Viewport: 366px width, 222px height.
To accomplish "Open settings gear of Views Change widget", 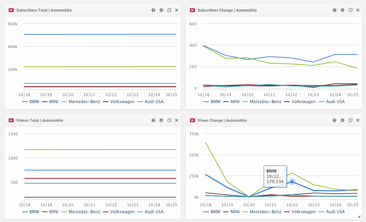I will (x=343, y=120).
